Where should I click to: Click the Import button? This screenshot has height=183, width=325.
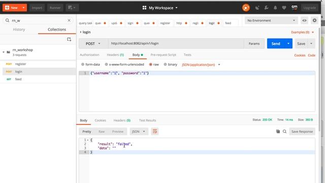[37, 8]
